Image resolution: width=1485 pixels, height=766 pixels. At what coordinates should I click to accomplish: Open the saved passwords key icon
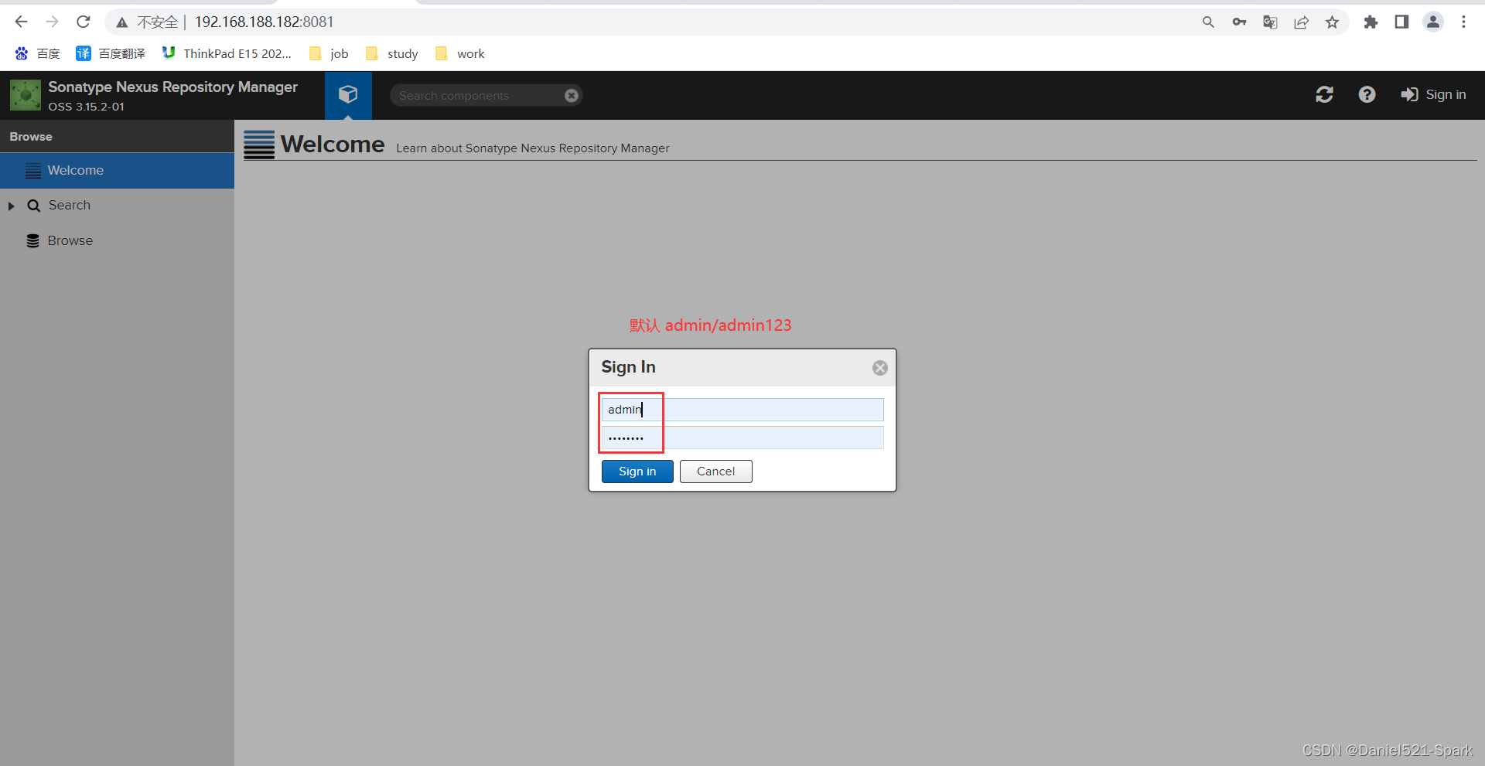(x=1239, y=22)
